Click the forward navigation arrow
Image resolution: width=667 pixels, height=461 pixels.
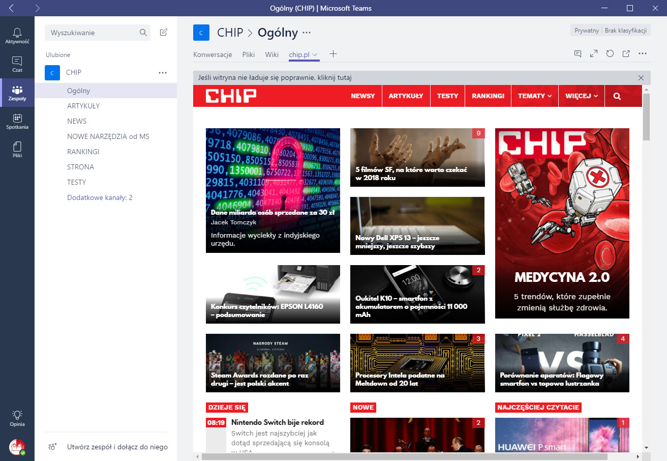[38, 8]
